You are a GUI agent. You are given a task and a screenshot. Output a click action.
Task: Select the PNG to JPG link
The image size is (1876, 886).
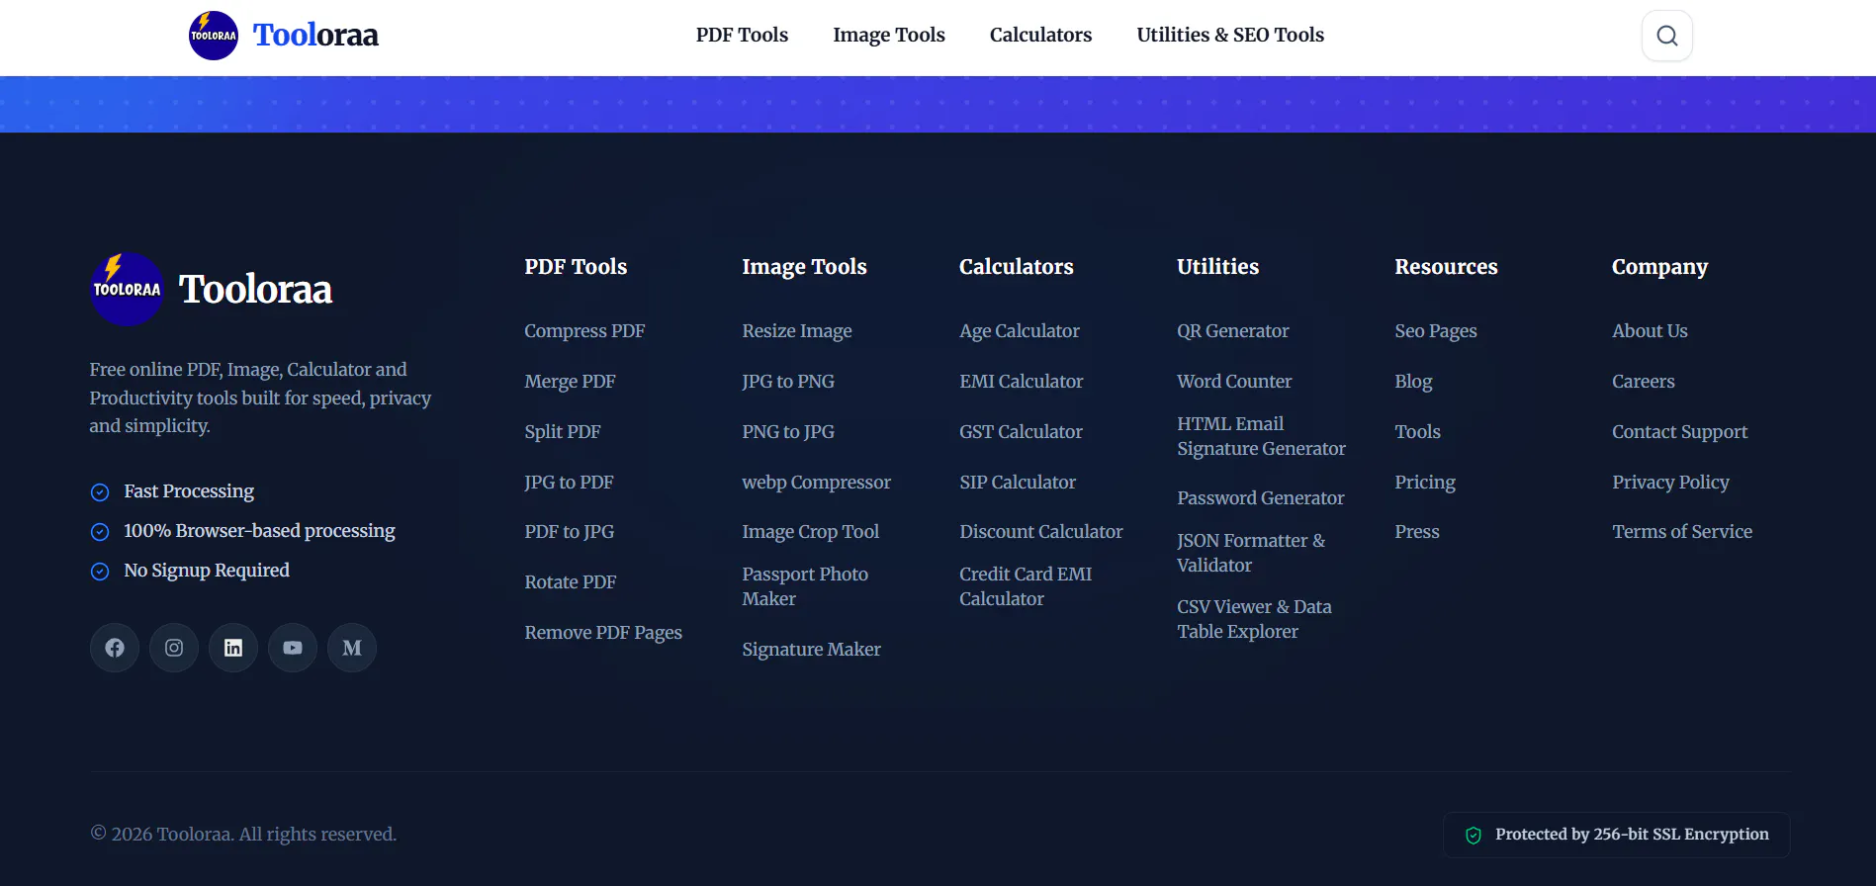coord(788,432)
